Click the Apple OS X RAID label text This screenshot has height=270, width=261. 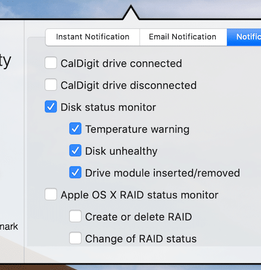(x=140, y=195)
